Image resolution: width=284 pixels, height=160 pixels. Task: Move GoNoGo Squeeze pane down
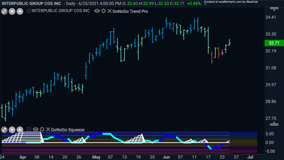(x=12, y=130)
